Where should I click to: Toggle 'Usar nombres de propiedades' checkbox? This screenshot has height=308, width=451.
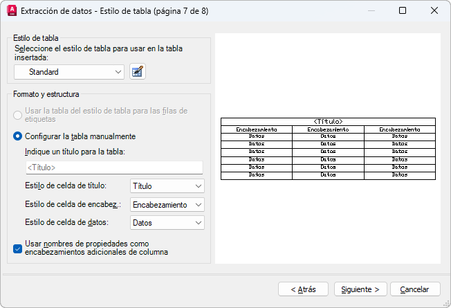point(19,248)
